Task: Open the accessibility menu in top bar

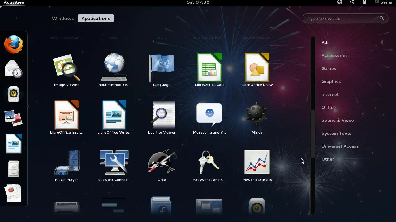Action: pos(340,2)
